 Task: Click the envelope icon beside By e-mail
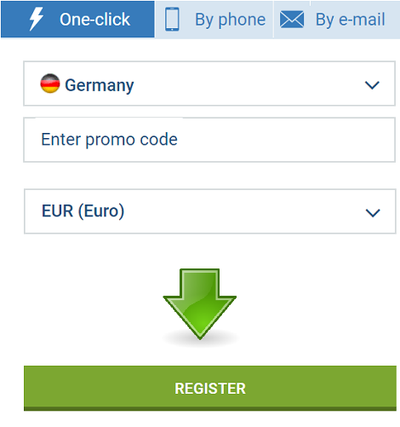[292, 20]
